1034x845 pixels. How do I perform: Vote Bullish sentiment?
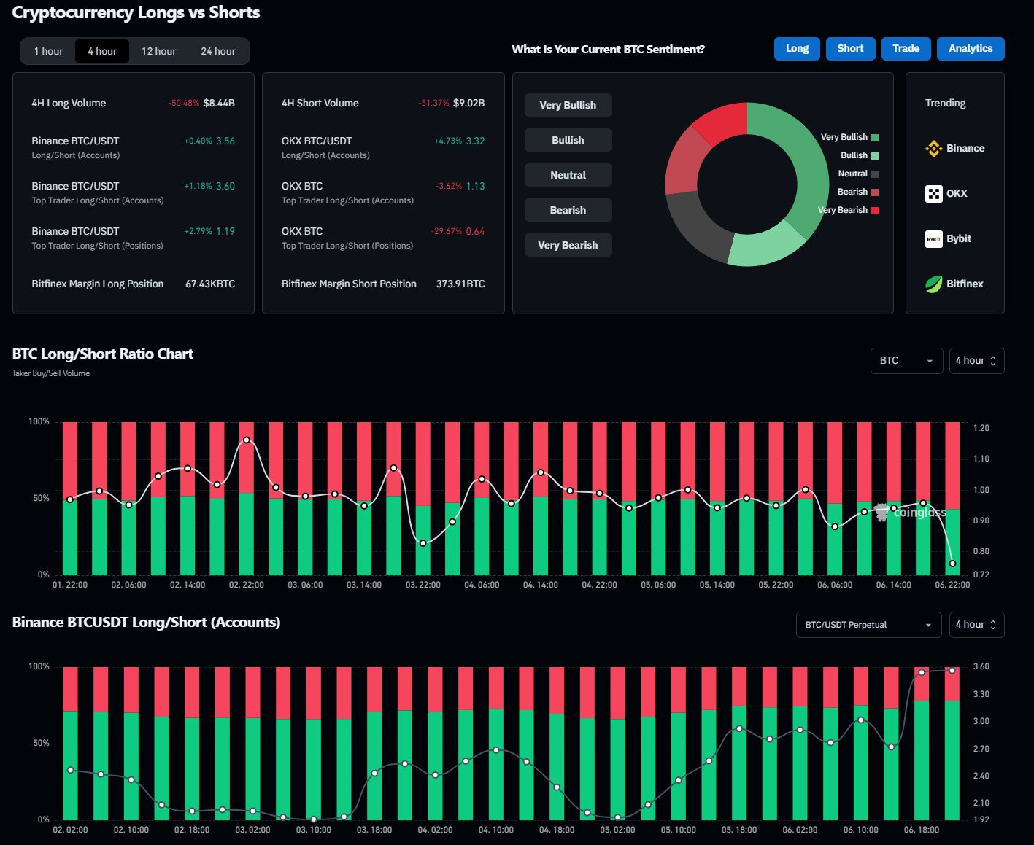568,140
